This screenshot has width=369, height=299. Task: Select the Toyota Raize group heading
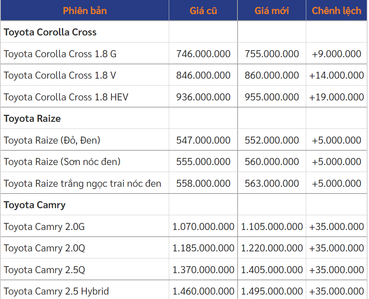click(x=33, y=118)
